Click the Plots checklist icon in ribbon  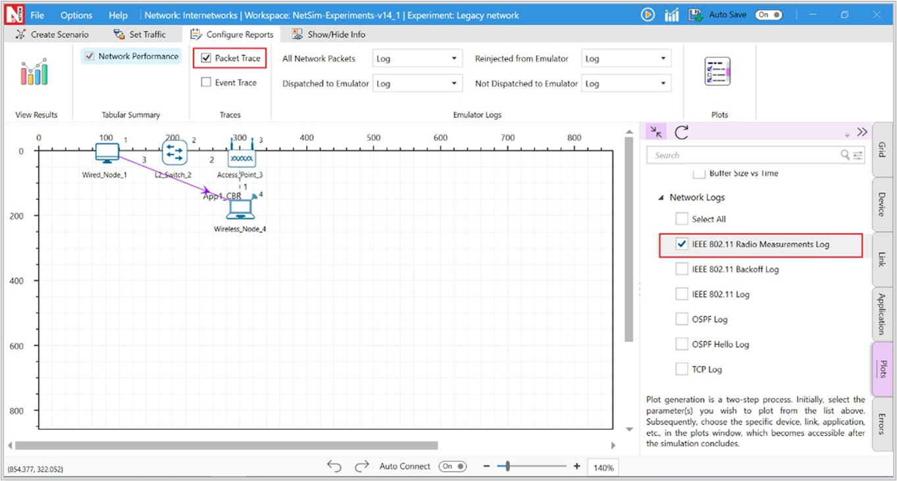point(717,71)
